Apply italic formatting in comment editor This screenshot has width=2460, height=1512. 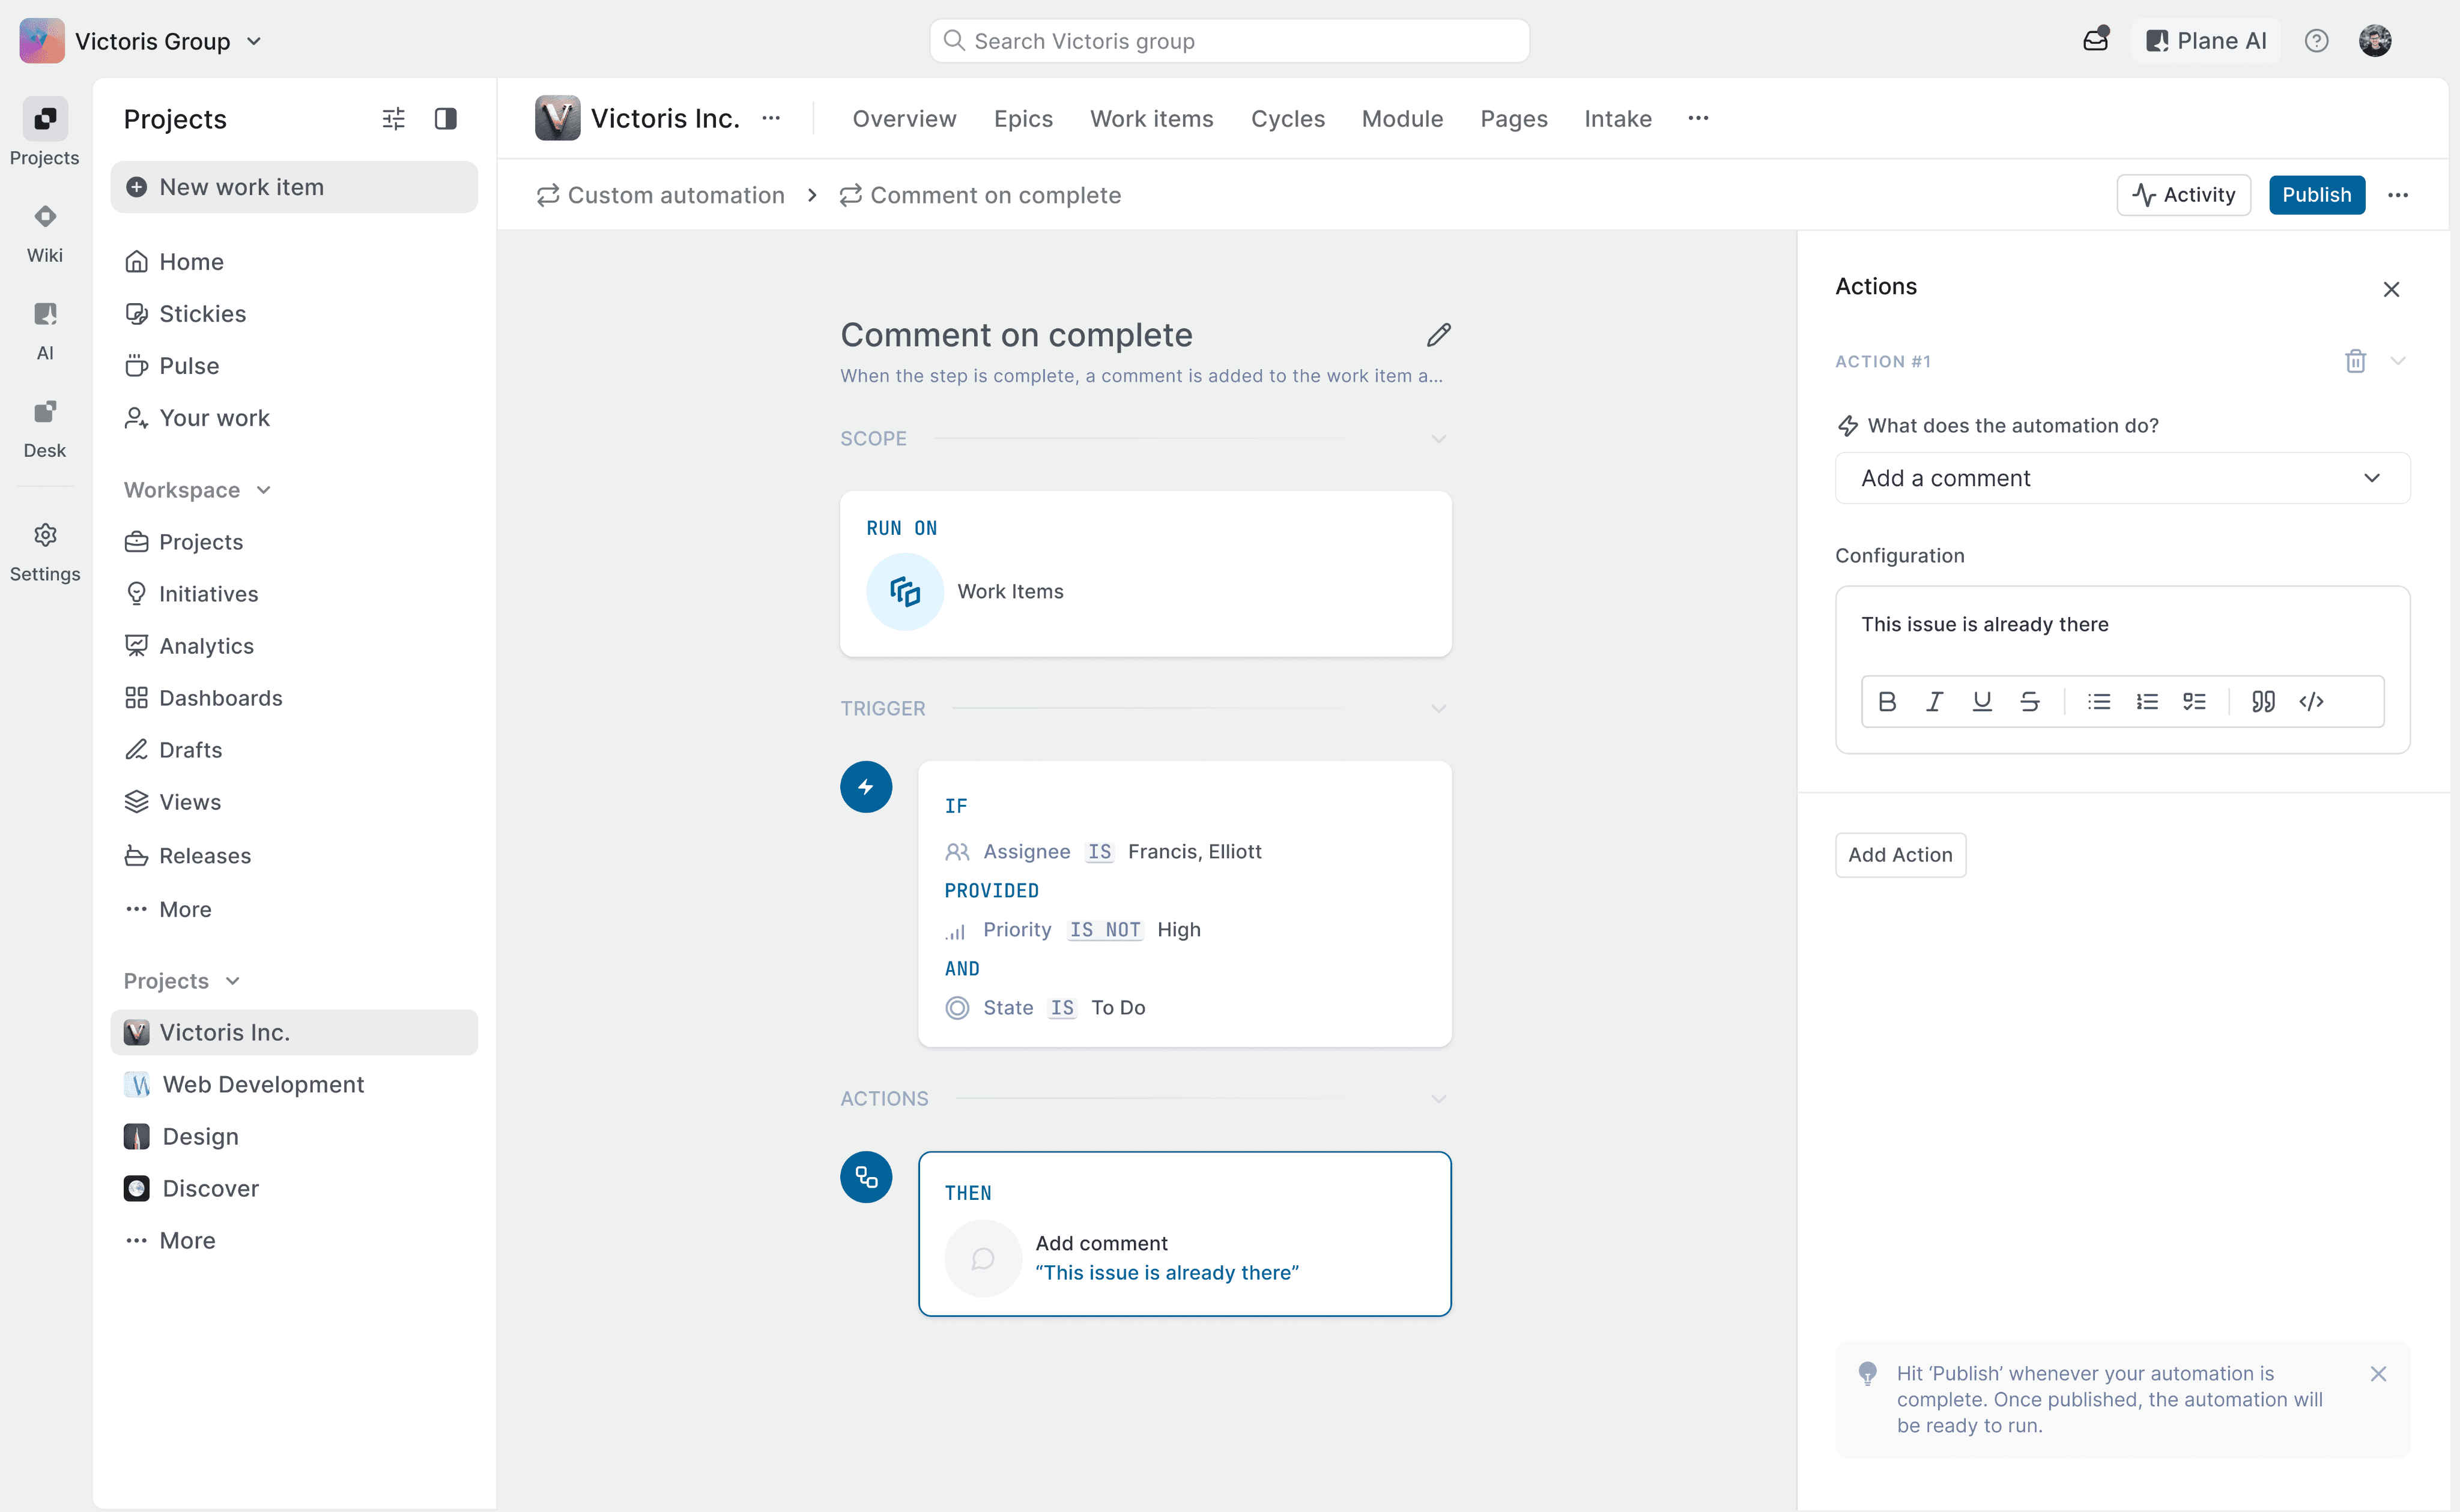[x=1934, y=701]
